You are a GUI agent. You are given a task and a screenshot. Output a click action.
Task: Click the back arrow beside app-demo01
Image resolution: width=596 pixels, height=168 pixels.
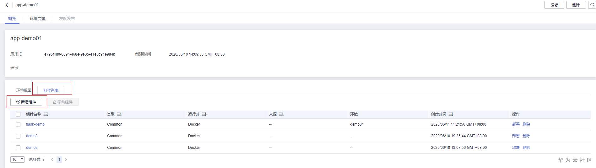tap(7, 5)
